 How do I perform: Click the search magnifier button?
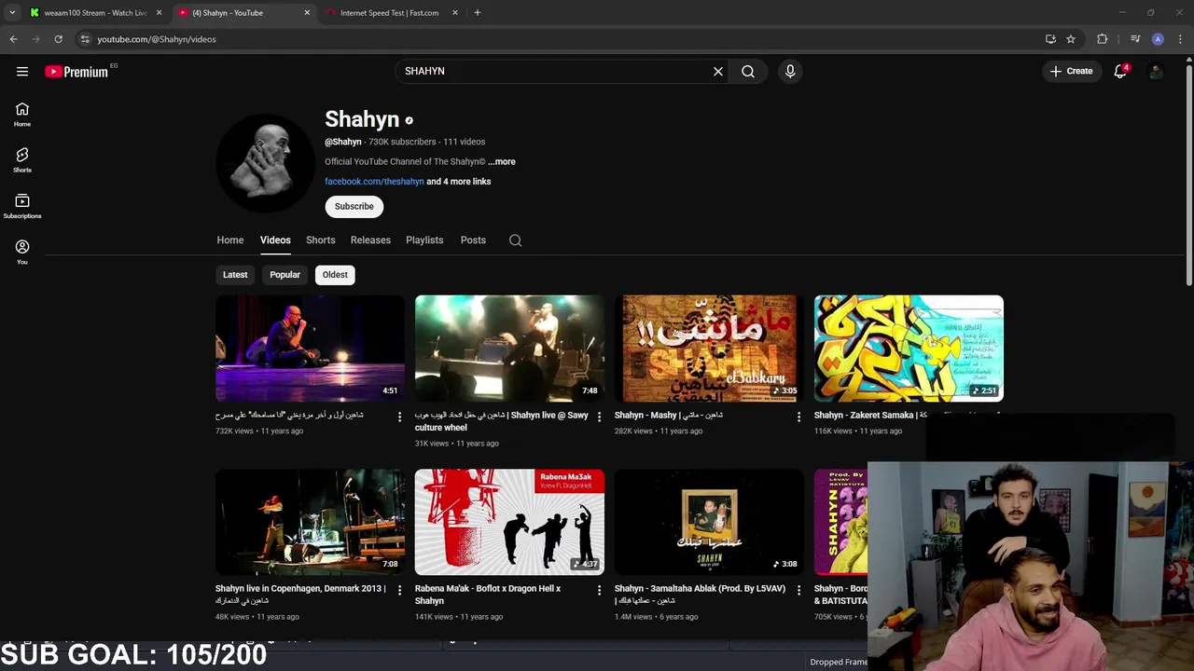(748, 71)
